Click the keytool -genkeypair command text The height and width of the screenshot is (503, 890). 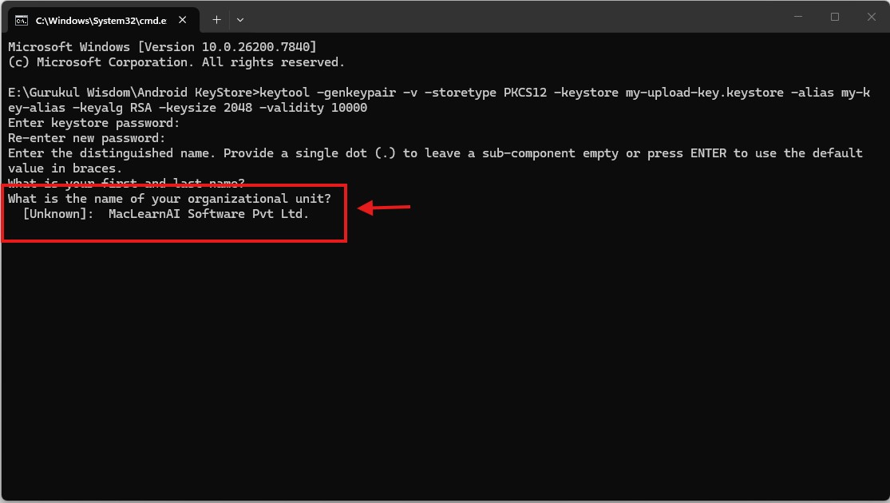[x=559, y=93]
